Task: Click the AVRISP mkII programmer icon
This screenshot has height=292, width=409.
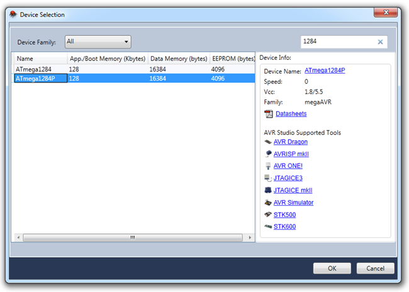Action: 268,154
